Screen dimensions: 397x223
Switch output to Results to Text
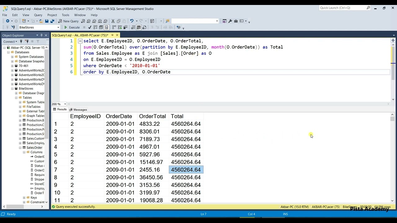click(x=133, y=27)
